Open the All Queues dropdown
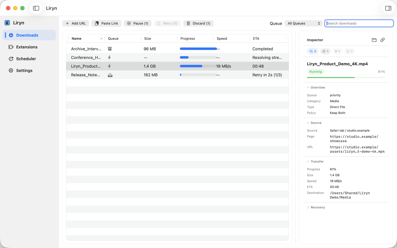397x248 pixels. point(304,23)
